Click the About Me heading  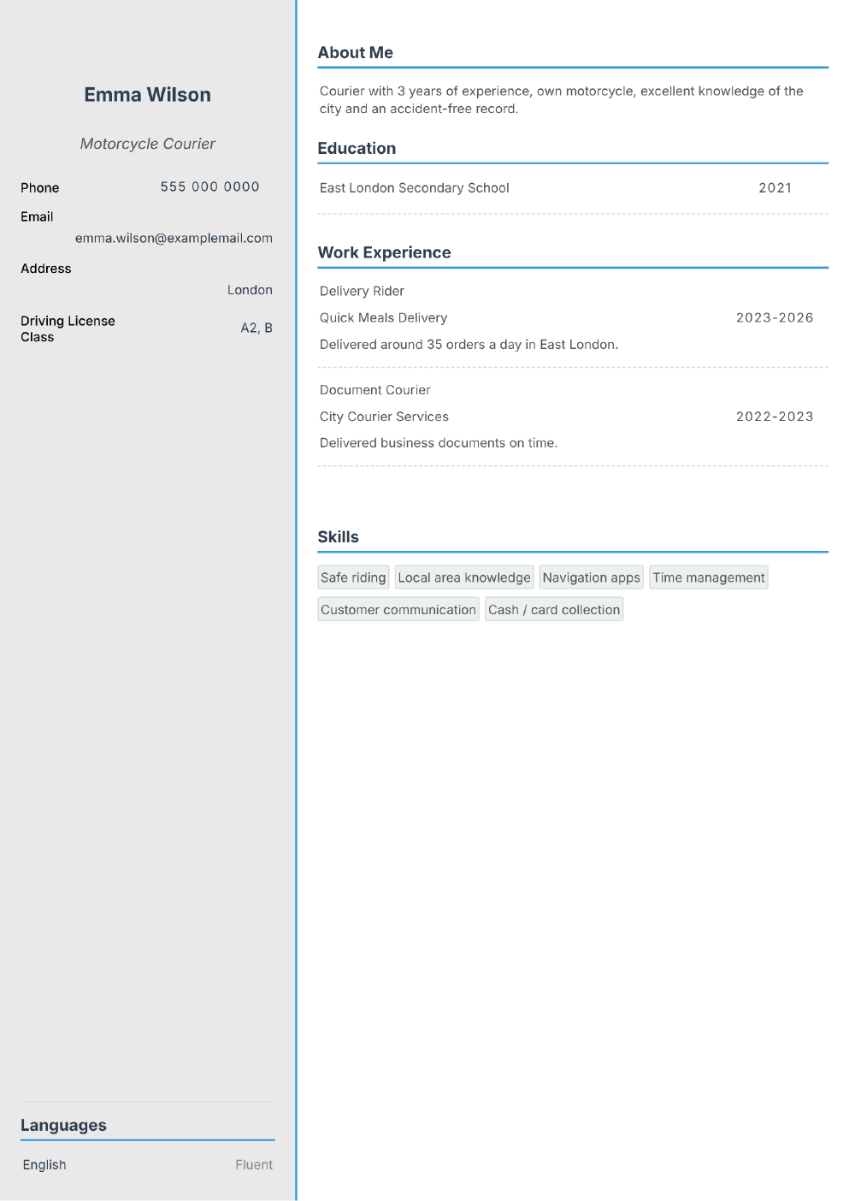click(356, 52)
